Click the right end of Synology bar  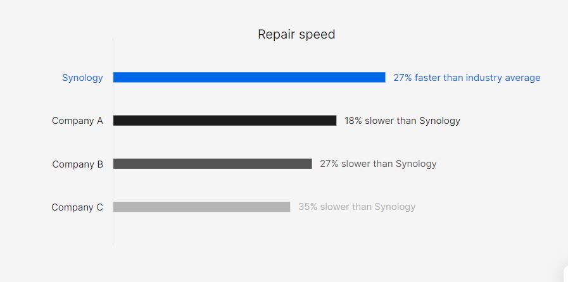coord(384,77)
